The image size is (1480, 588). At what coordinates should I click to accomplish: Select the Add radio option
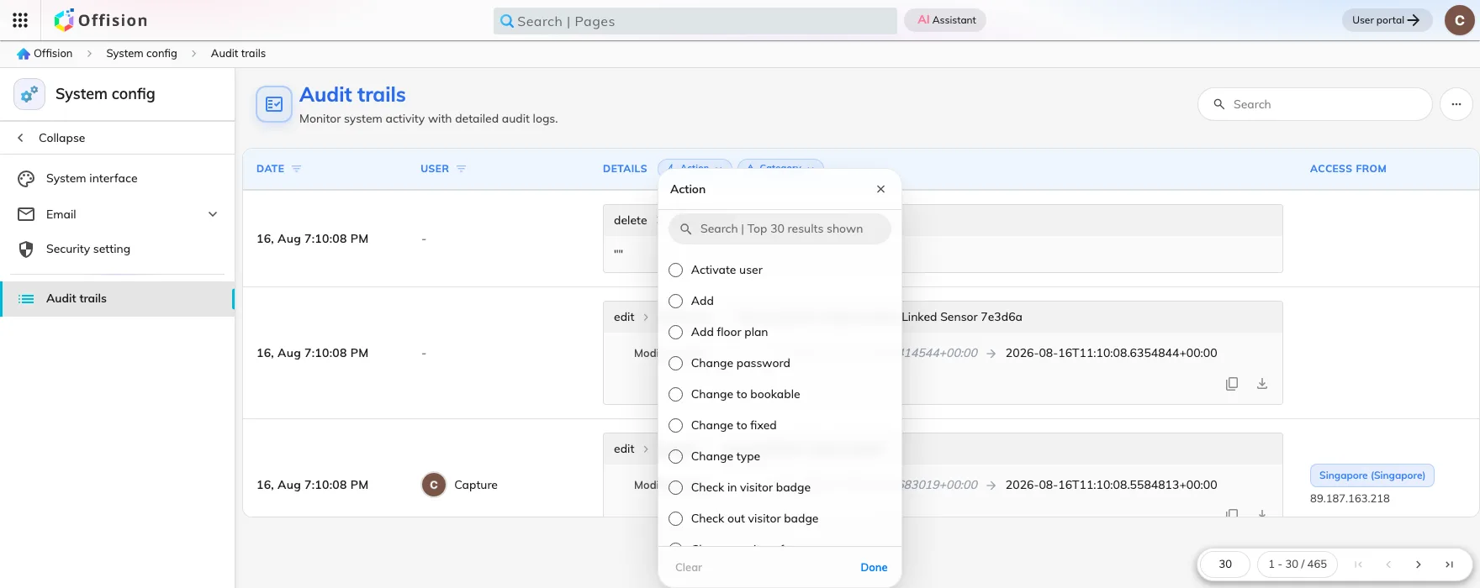[675, 301]
